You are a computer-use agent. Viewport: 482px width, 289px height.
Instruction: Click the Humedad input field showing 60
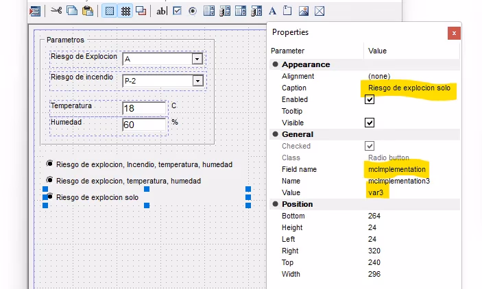[144, 125]
